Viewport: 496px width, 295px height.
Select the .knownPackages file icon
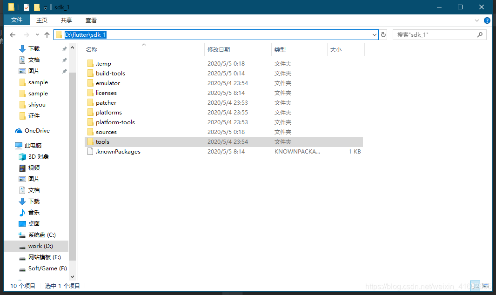90,151
